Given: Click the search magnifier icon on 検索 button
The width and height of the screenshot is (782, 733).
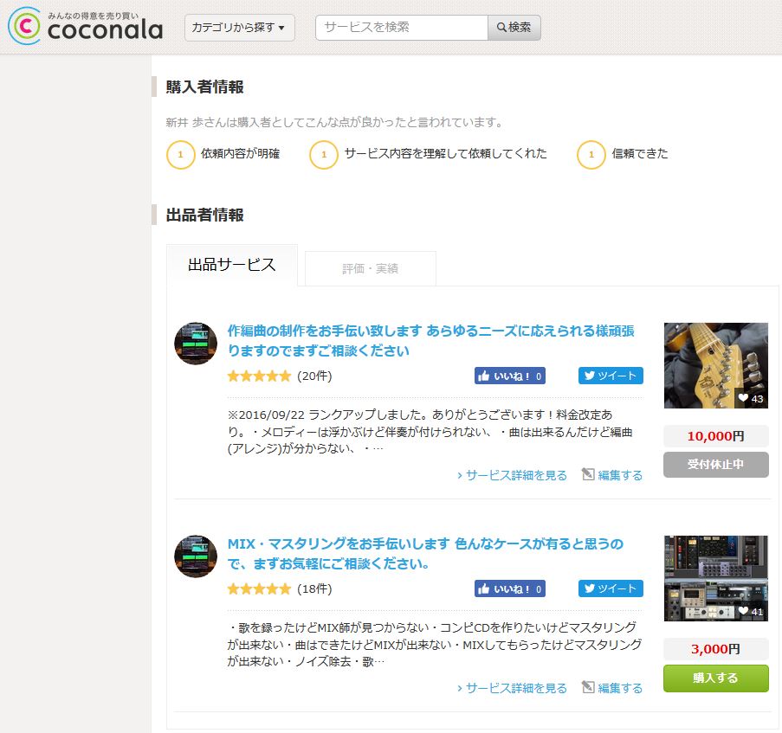Looking at the screenshot, I should pos(502,28).
